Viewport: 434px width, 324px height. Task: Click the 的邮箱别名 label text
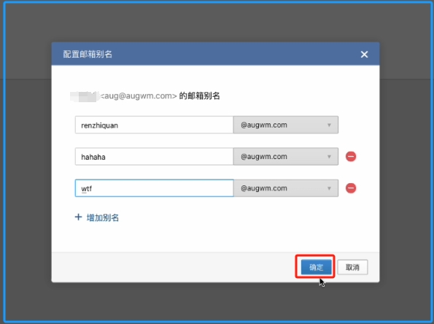click(x=199, y=96)
